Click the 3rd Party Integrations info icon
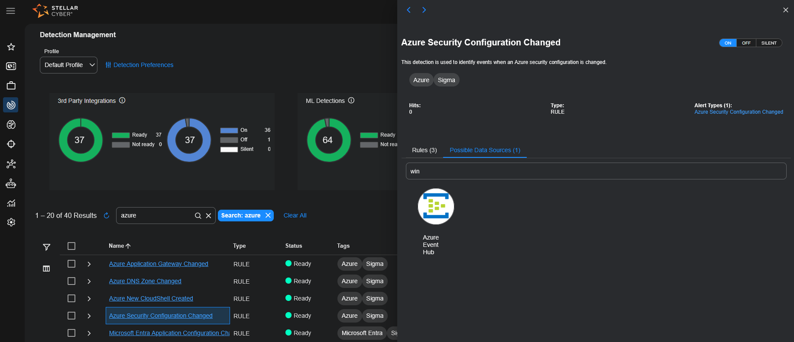This screenshot has height=342, width=794. [x=122, y=100]
